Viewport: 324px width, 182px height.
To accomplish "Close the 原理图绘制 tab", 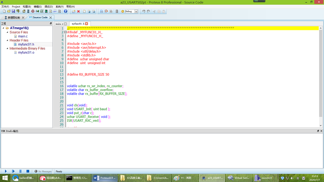I will (23, 17).
